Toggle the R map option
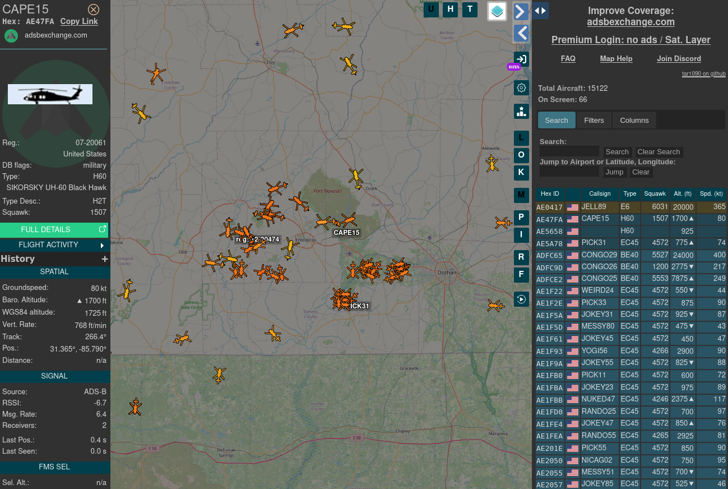 (x=521, y=257)
